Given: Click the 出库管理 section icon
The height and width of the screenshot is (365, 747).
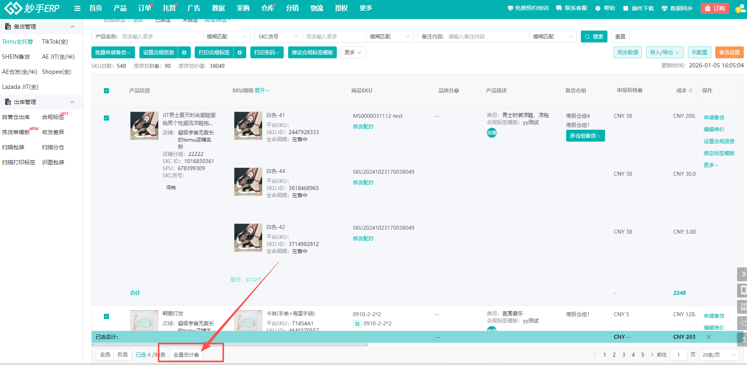Looking at the screenshot, I should pyautogui.click(x=8, y=102).
